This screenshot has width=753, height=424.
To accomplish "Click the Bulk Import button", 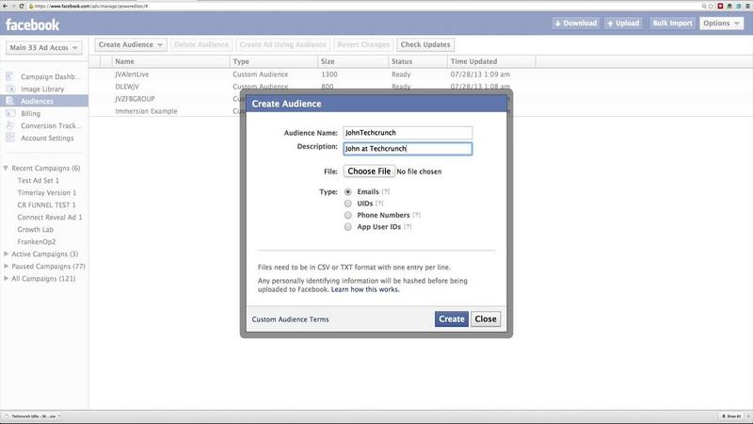I will tap(672, 23).
